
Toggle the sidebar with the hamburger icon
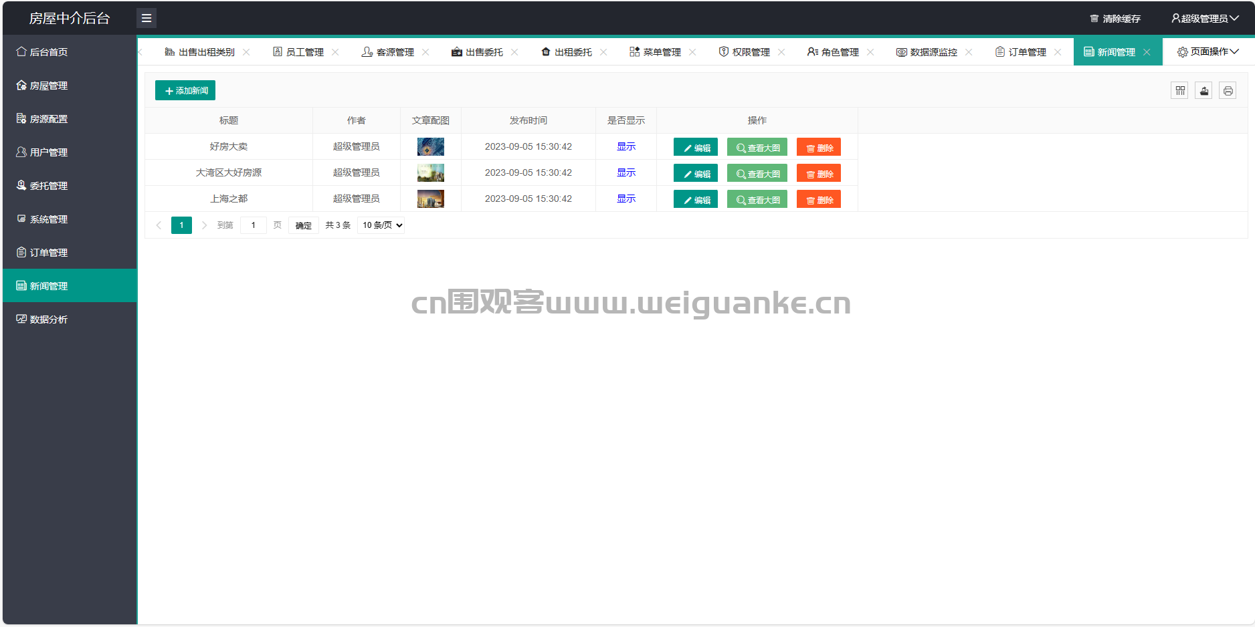[147, 18]
